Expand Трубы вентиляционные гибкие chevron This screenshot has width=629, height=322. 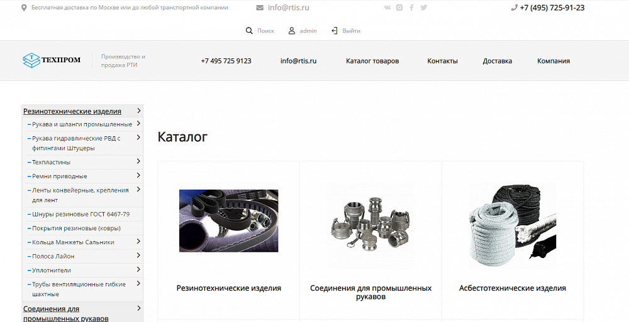click(x=138, y=284)
